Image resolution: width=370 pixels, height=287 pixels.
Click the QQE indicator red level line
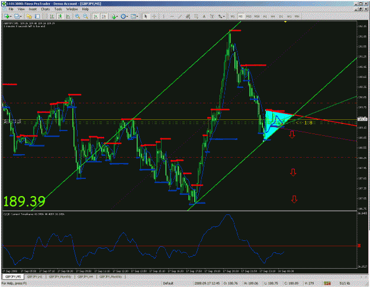(179, 246)
